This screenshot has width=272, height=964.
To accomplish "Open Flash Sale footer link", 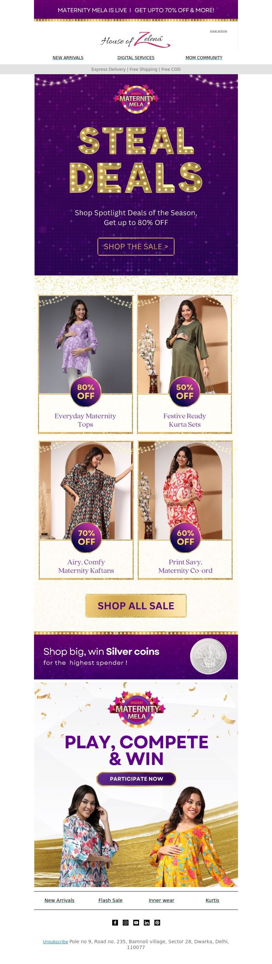I will coord(111,900).
